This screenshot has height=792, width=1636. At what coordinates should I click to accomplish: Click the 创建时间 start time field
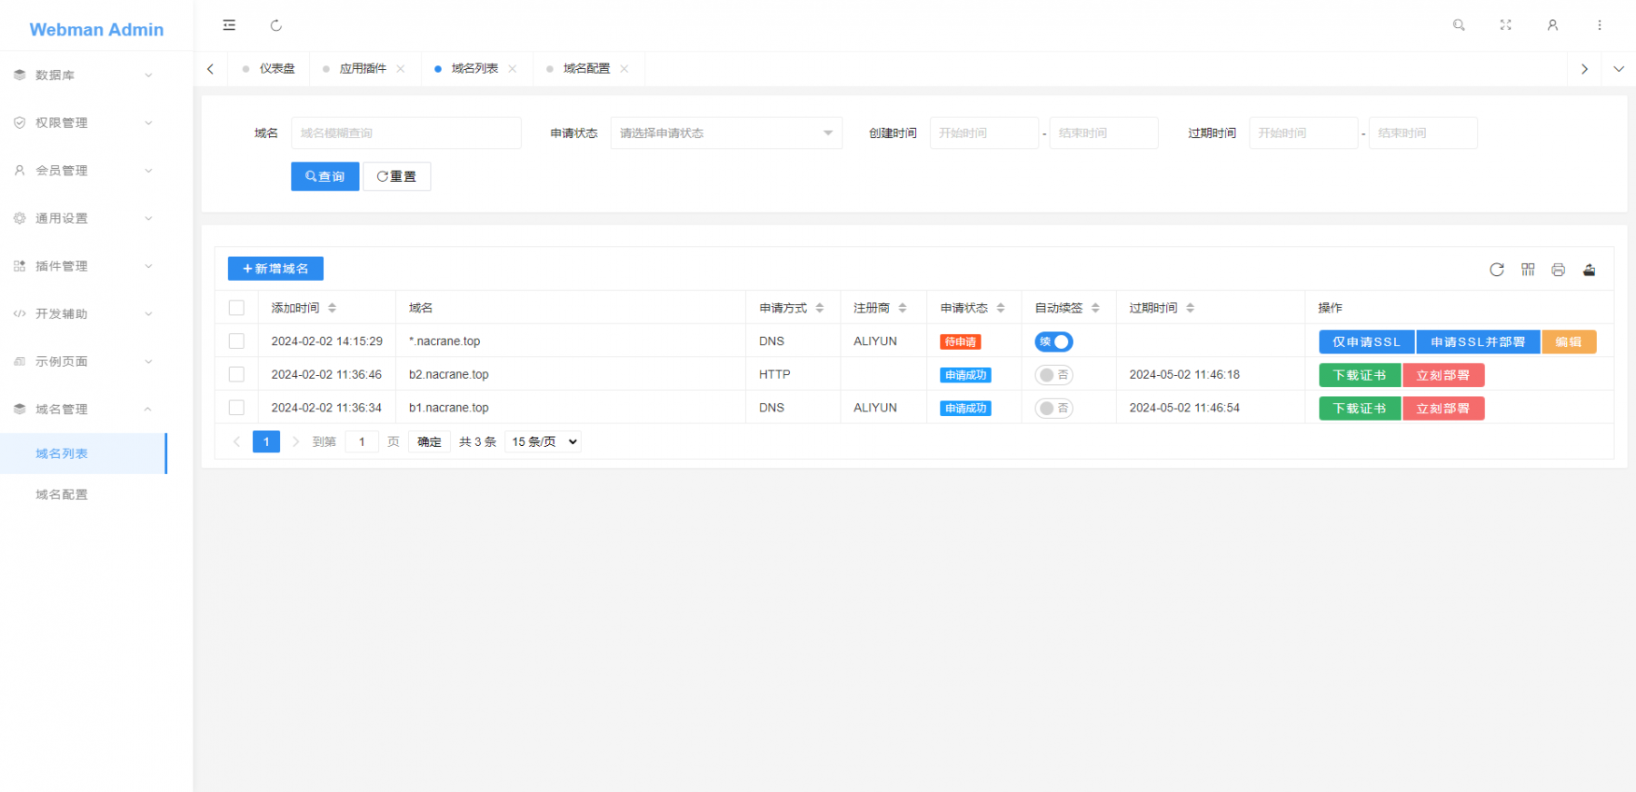pyautogui.click(x=984, y=133)
